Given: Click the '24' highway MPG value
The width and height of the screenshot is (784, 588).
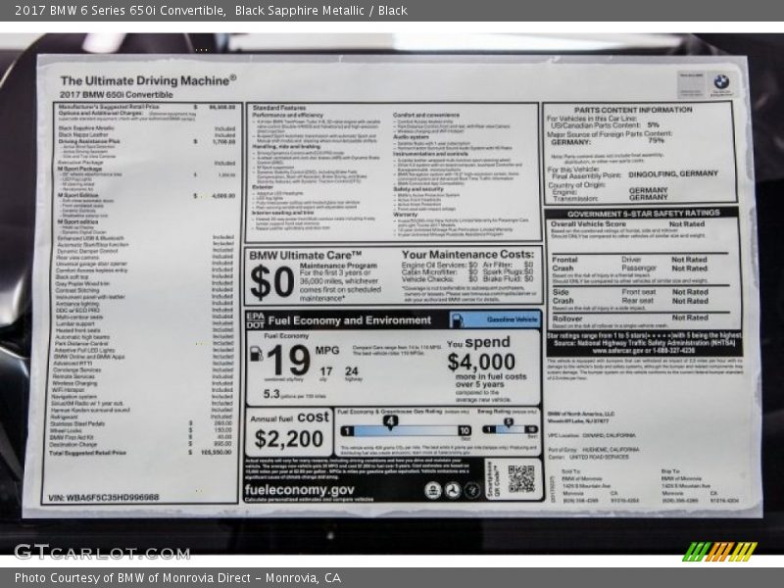Looking at the screenshot, I should point(352,371).
